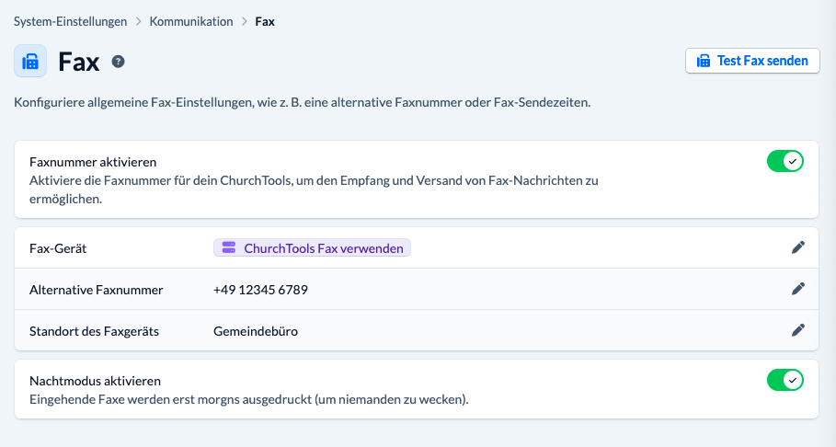
Task: Select the Gemeindebüro location value
Action: pyautogui.click(x=256, y=331)
